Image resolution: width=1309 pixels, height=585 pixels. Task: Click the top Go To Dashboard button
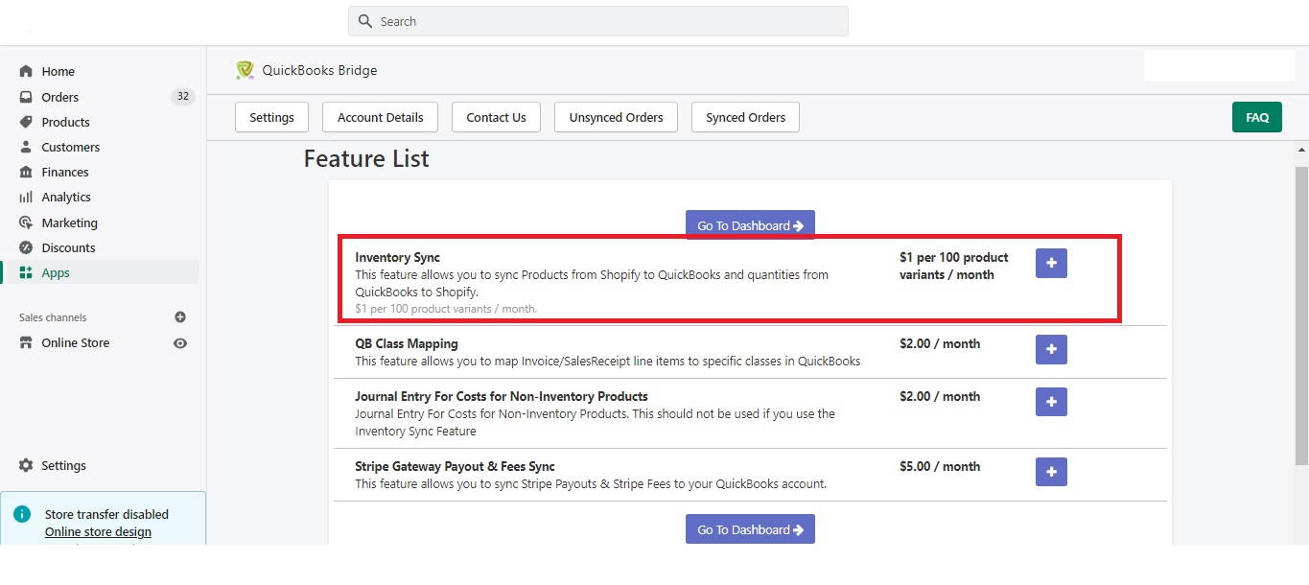tap(750, 225)
